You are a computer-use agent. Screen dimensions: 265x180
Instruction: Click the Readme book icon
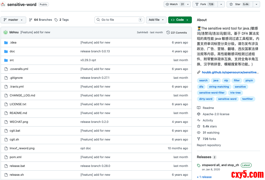[199, 108]
